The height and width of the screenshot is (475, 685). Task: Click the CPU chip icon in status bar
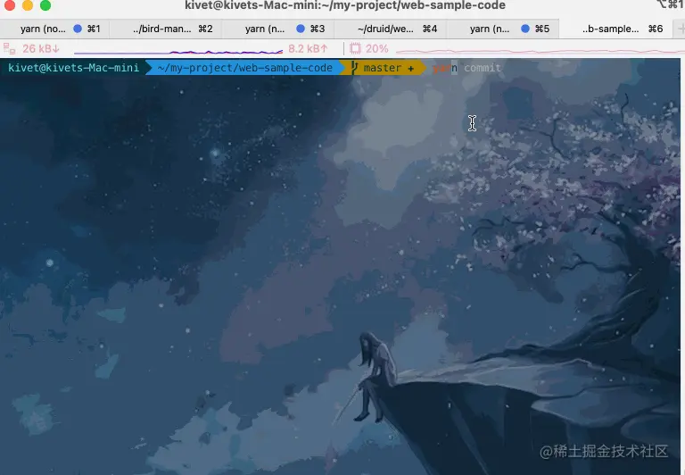tap(355, 48)
